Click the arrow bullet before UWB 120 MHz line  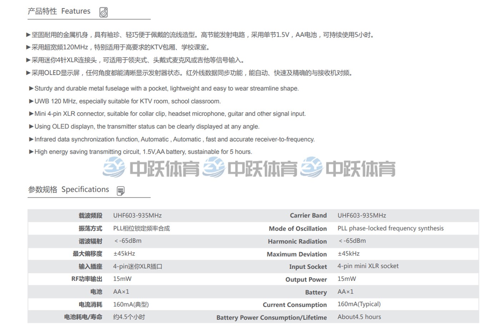(x=31, y=101)
